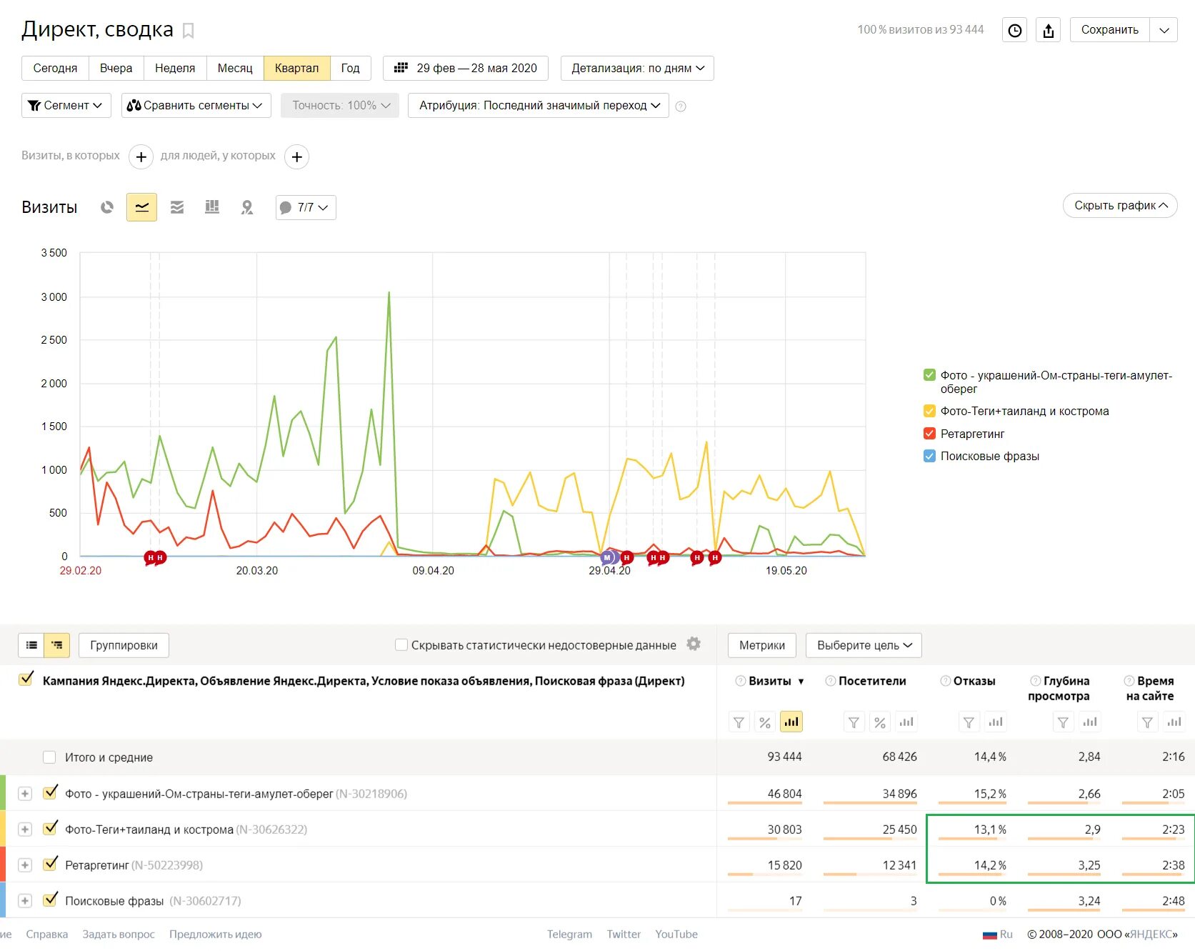This screenshot has height=951, width=1195.
Task: Toggle green legend checkbox Фото - украшений
Action: pyautogui.click(x=929, y=375)
